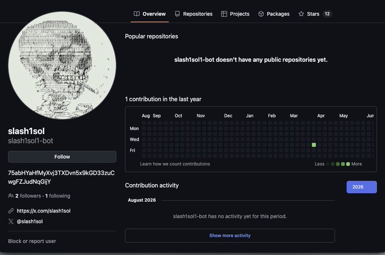Viewport: 385px width, 255px height.
Task: Click the lightest legend swatch next to Less
Action: pyautogui.click(x=328, y=164)
